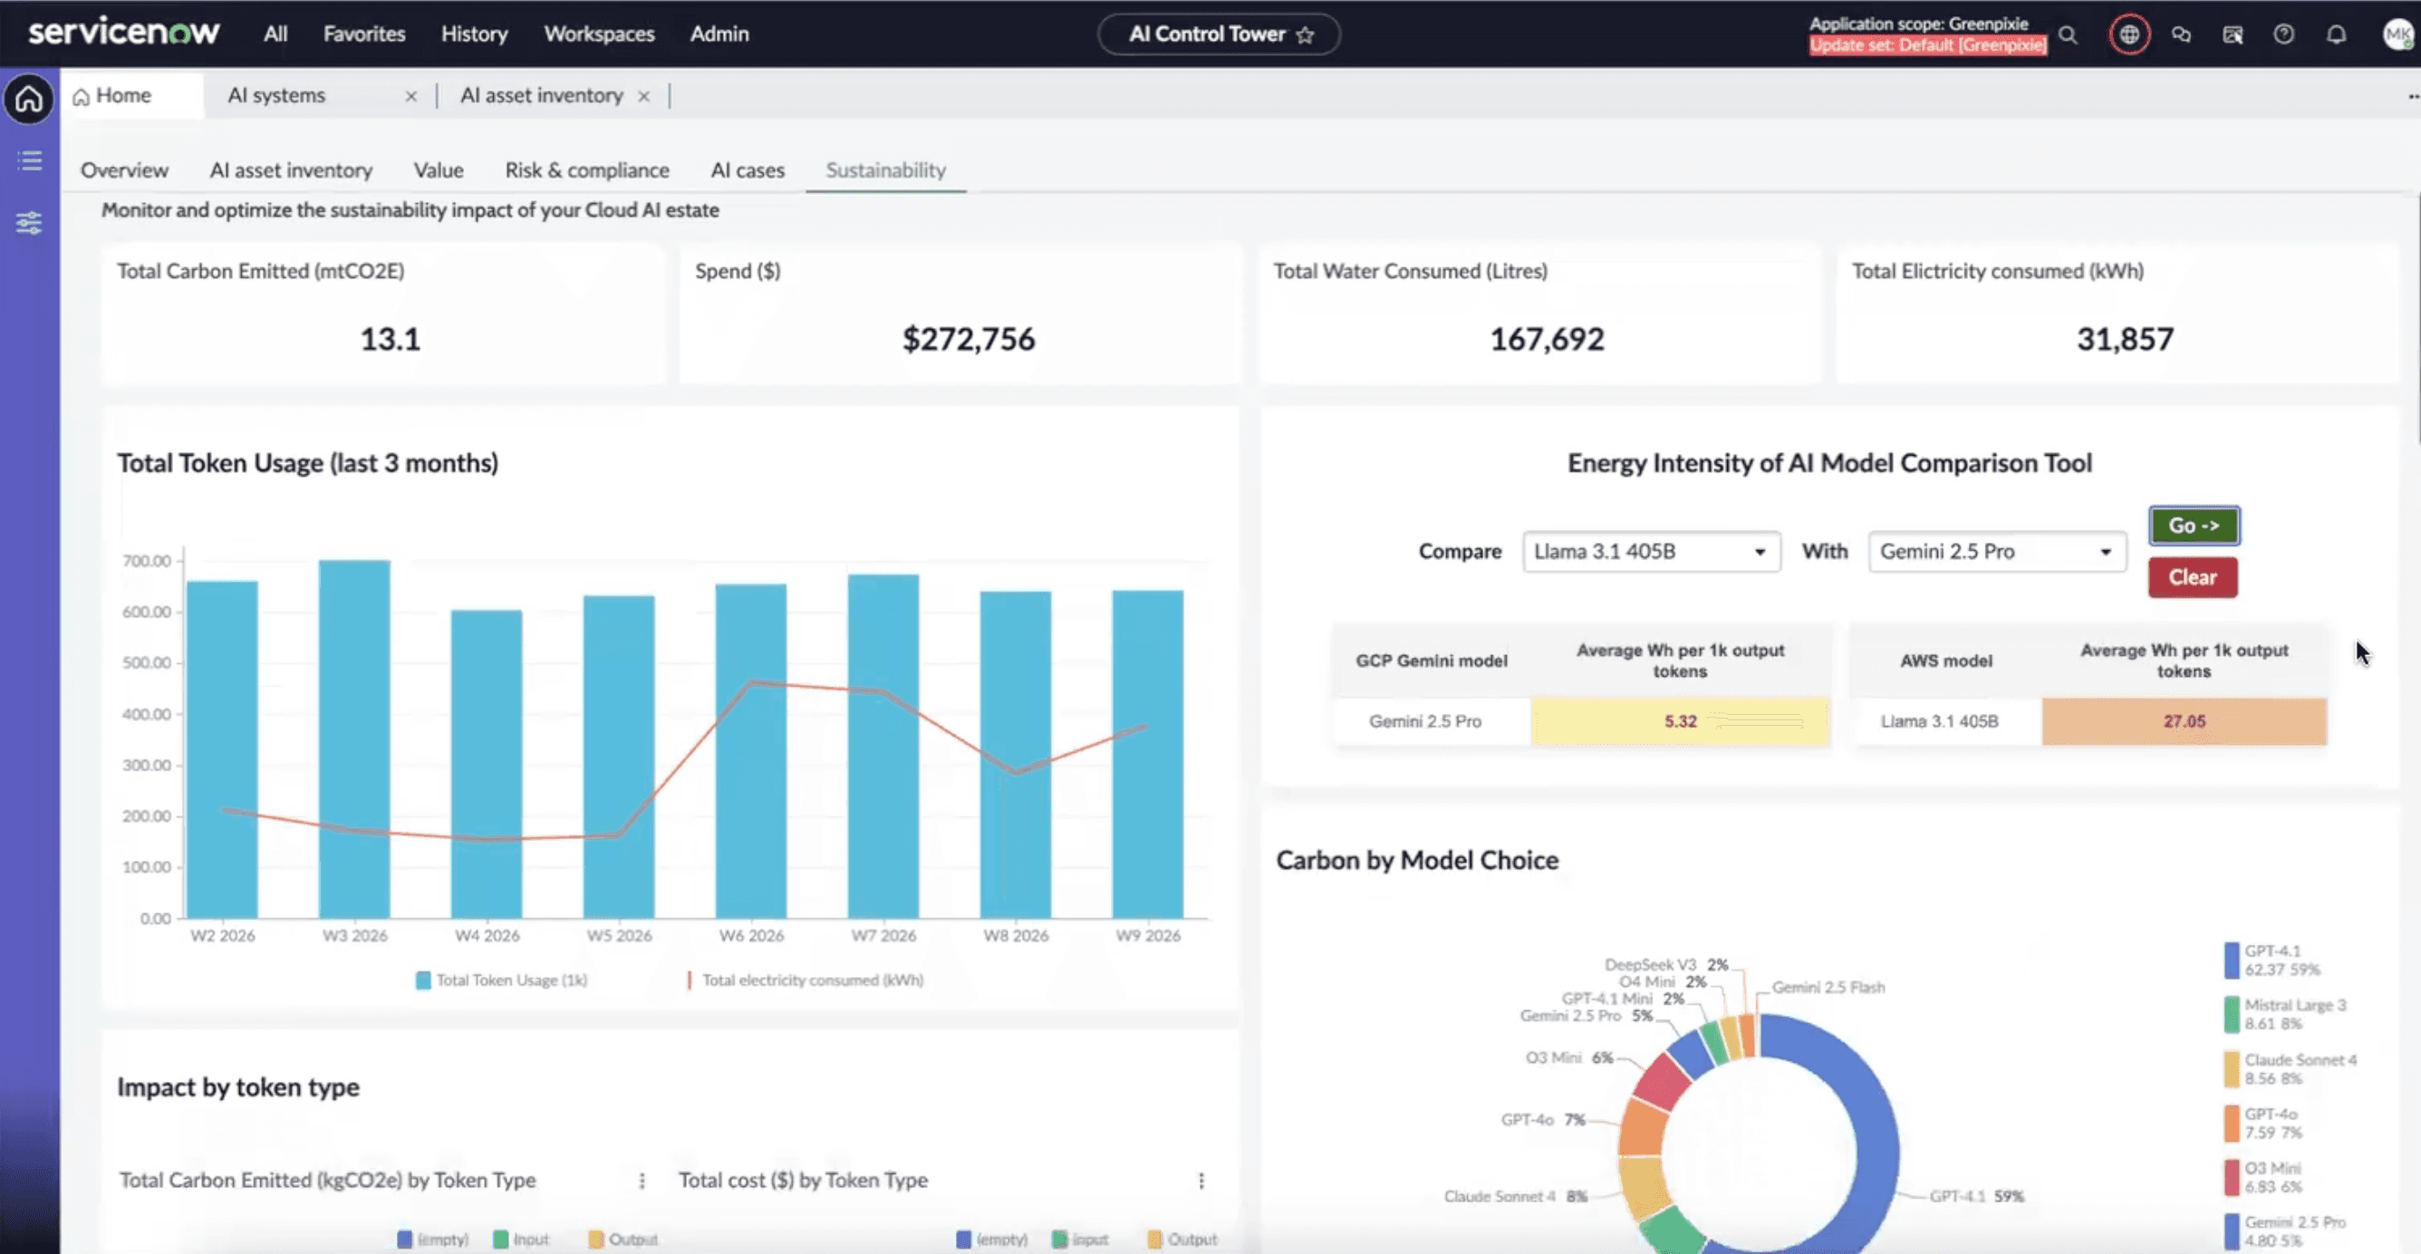Click the Total Water Consumed value 167,692
Screen dimensions: 2421x1254
click(1547, 340)
